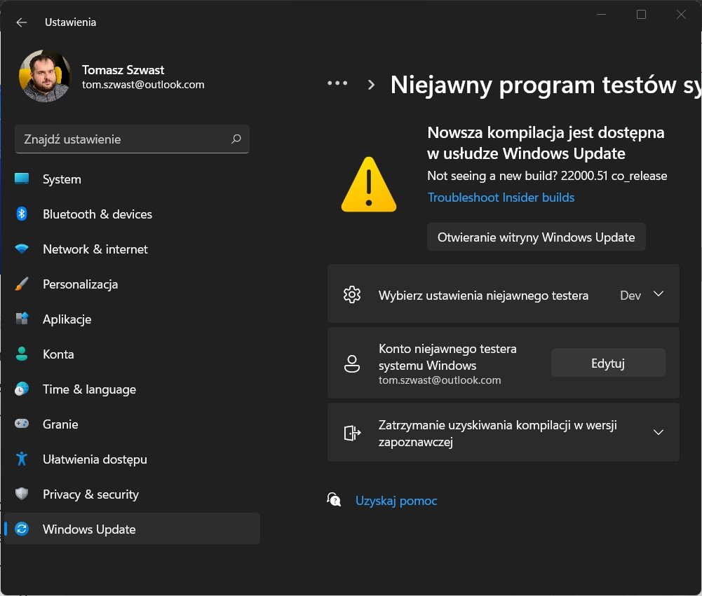The width and height of the screenshot is (702, 596).
Task: Click the Dev channel value text
Action: 630,295
